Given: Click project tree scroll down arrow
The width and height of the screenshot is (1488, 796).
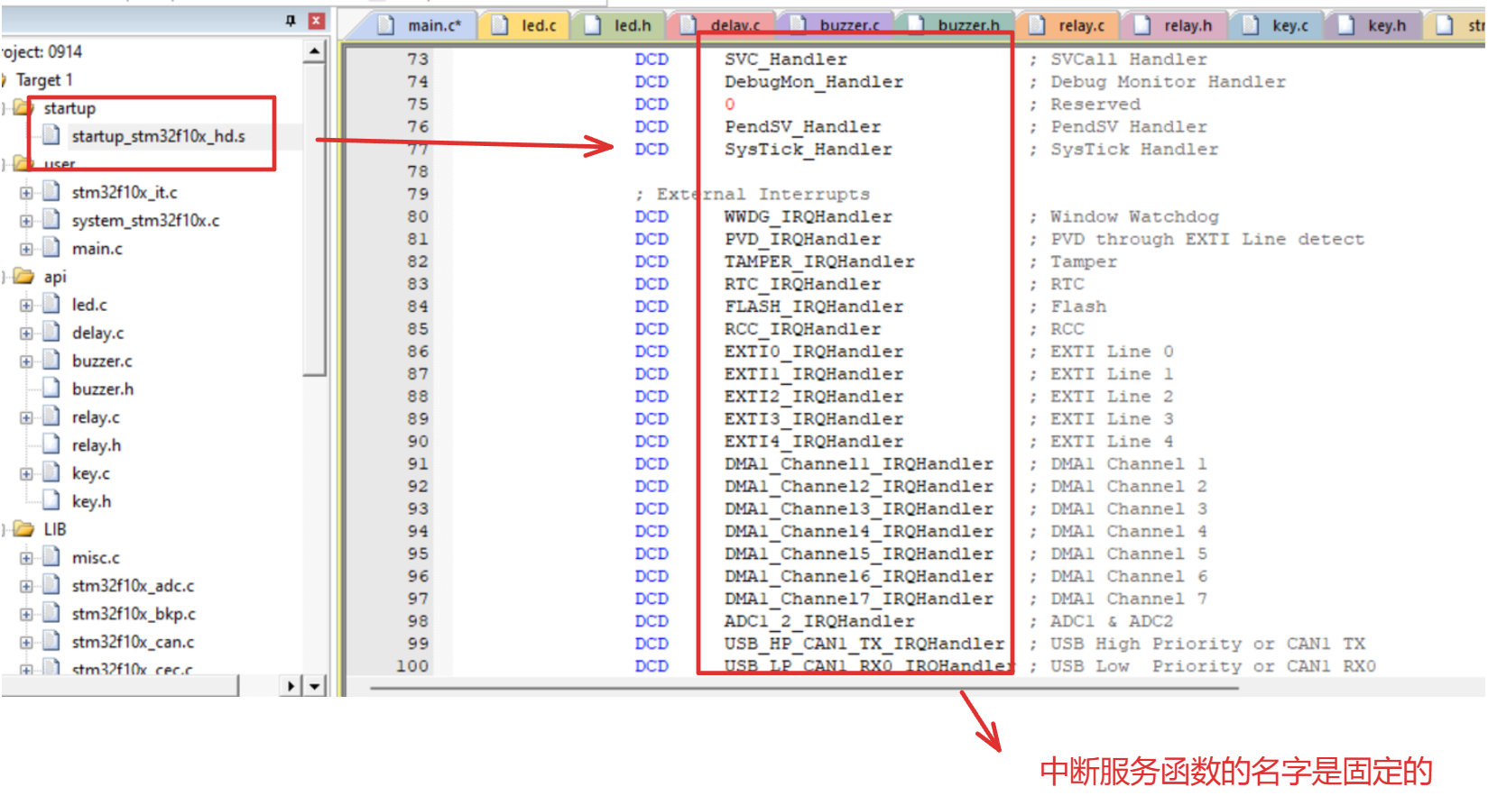Looking at the screenshot, I should pos(314,686).
